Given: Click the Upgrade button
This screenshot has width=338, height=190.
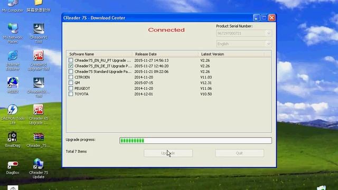Looking at the screenshot, I should (168, 153).
